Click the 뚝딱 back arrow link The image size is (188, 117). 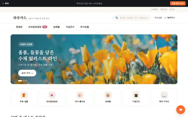6,4
